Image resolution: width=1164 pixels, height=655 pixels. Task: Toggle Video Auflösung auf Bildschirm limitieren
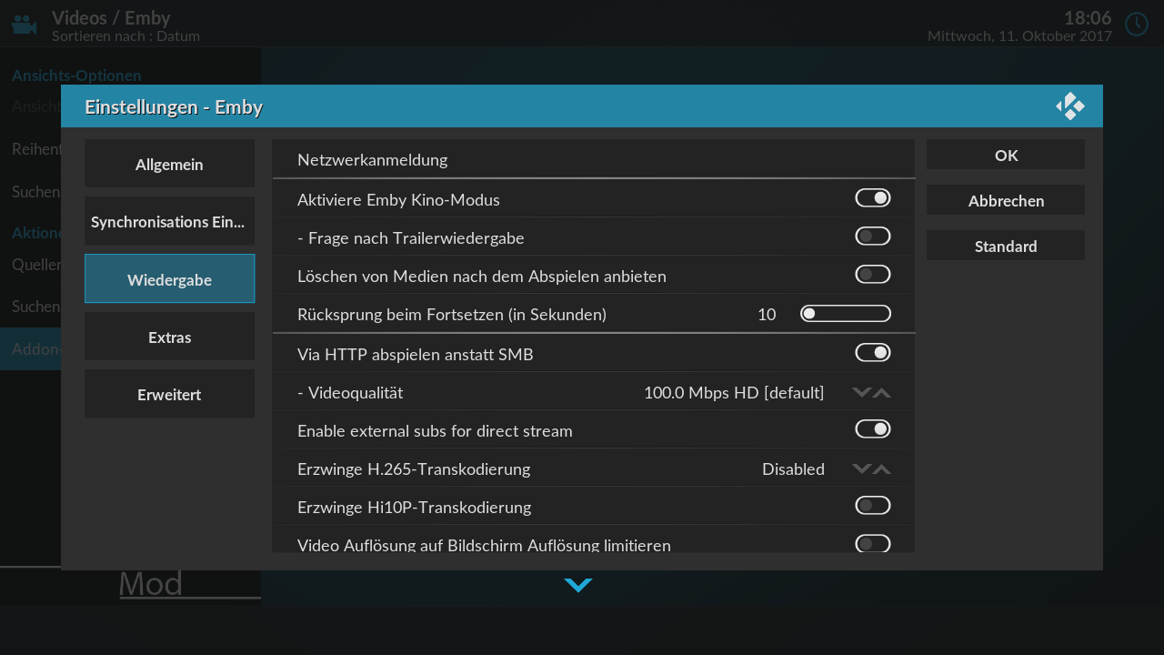[873, 544]
